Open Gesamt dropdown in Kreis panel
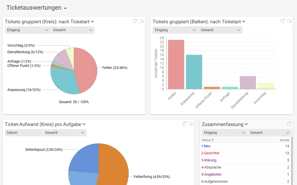The width and height of the screenshot is (297, 185). 73,30
